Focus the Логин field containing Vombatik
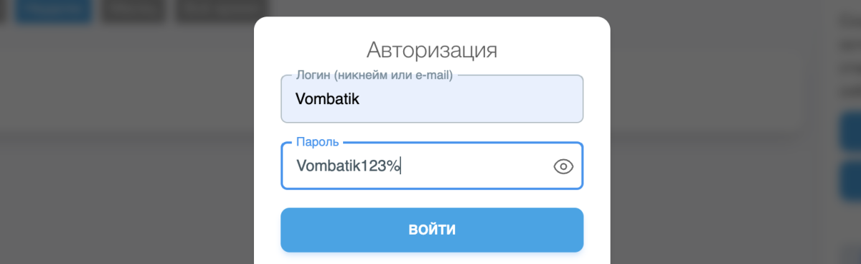Image resolution: width=861 pixels, height=264 pixels. pyautogui.click(x=432, y=99)
